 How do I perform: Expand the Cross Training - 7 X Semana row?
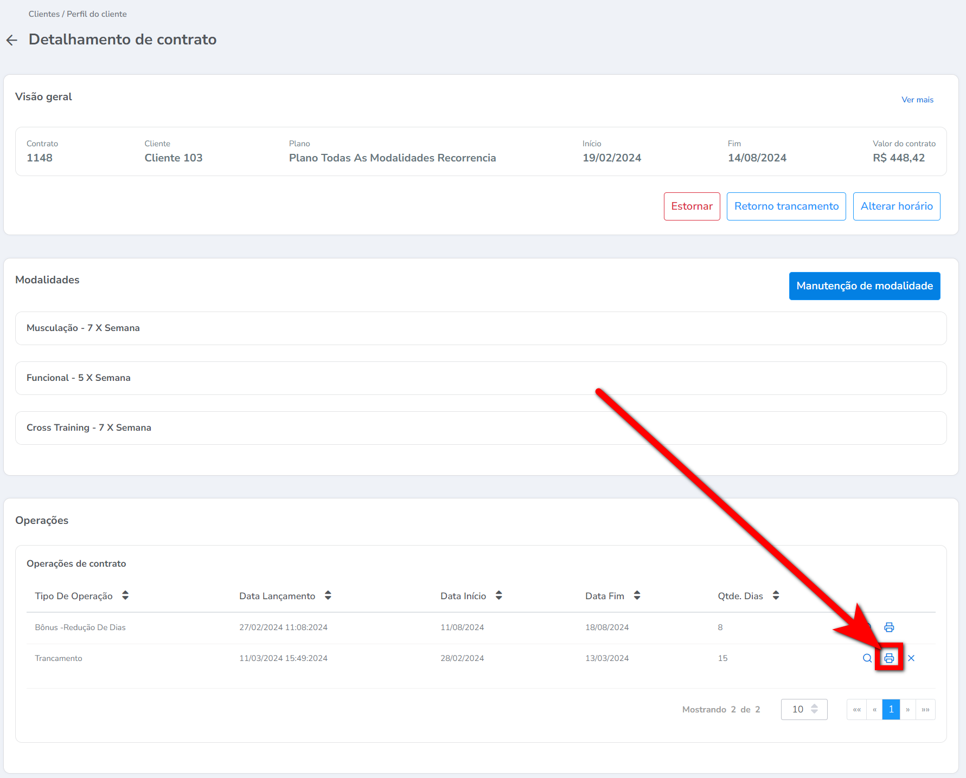pos(481,428)
